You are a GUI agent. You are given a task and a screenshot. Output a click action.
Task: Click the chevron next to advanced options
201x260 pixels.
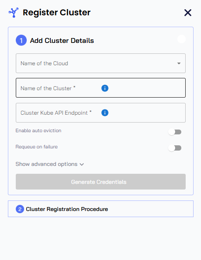(81, 165)
